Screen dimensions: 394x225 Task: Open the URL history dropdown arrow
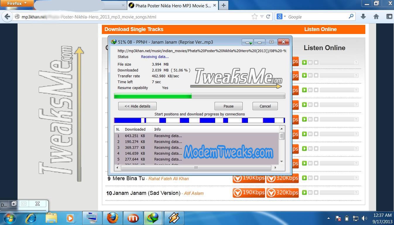(x=262, y=17)
